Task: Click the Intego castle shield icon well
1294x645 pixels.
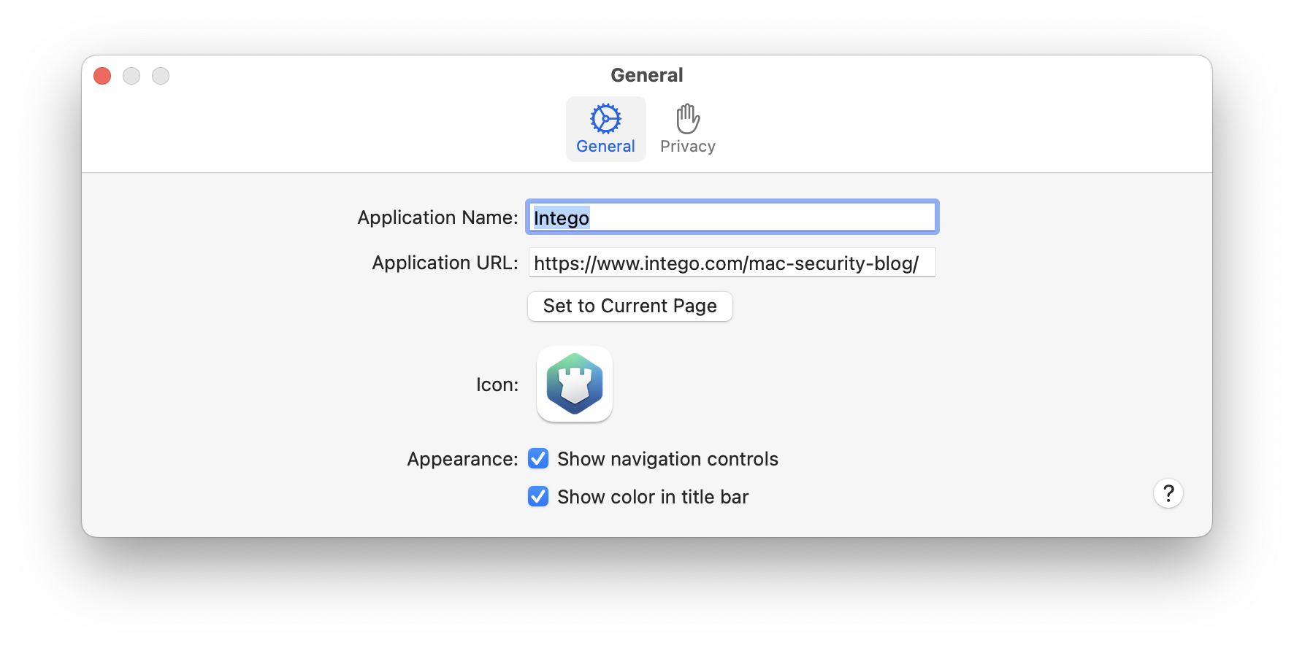Action: (x=575, y=384)
